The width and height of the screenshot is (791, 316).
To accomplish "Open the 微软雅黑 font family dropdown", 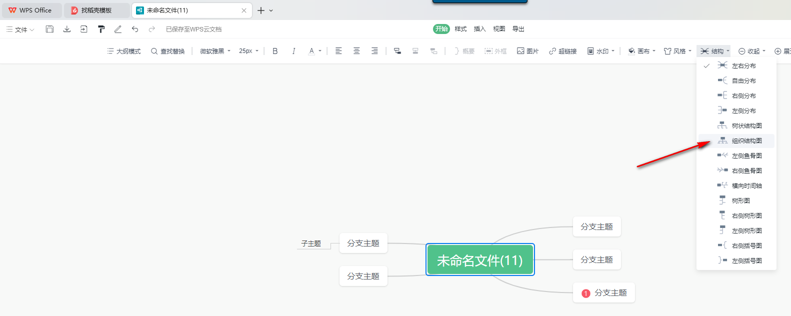I will click(215, 51).
